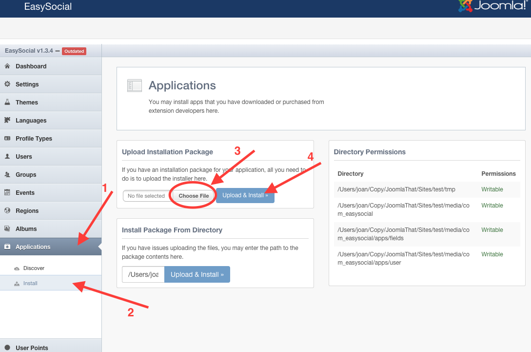Click Install Package From Directory heading
This screenshot has height=352, width=531.
(172, 230)
